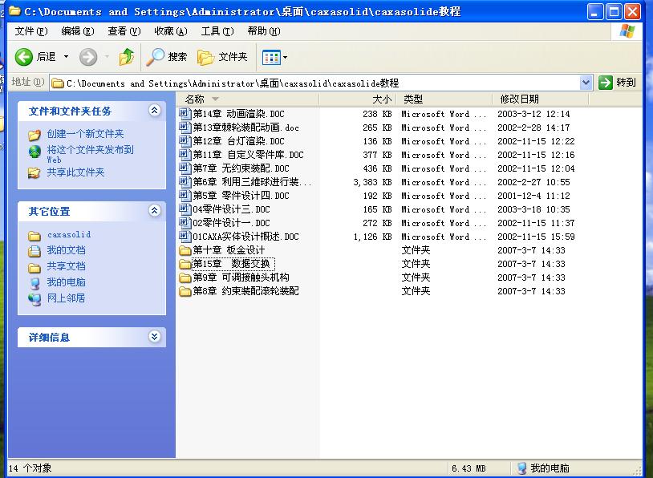Image resolution: width=653 pixels, height=478 pixels.
Task: Expand the 详细信息 panel
Action: tap(155, 336)
